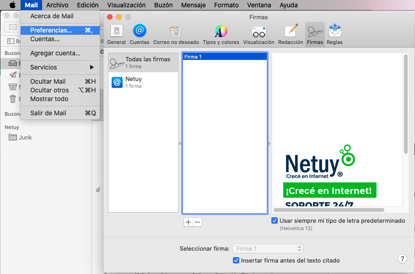
Task: Open the Ayuda menu
Action: pyautogui.click(x=289, y=5)
